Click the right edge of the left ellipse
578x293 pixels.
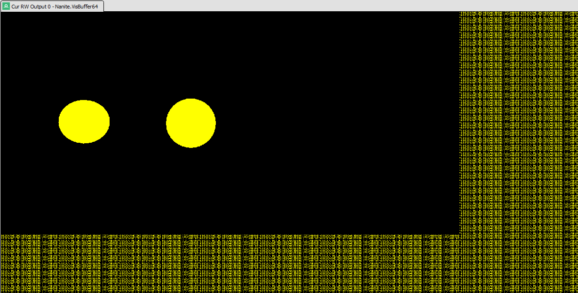(109, 122)
